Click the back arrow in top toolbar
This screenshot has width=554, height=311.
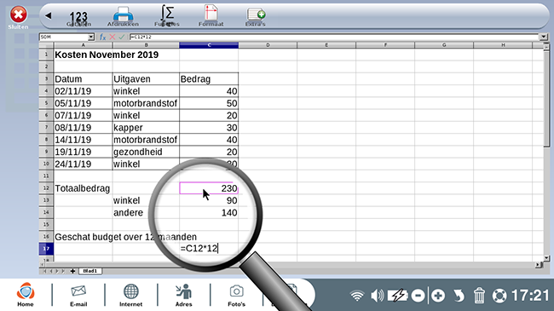click(49, 15)
